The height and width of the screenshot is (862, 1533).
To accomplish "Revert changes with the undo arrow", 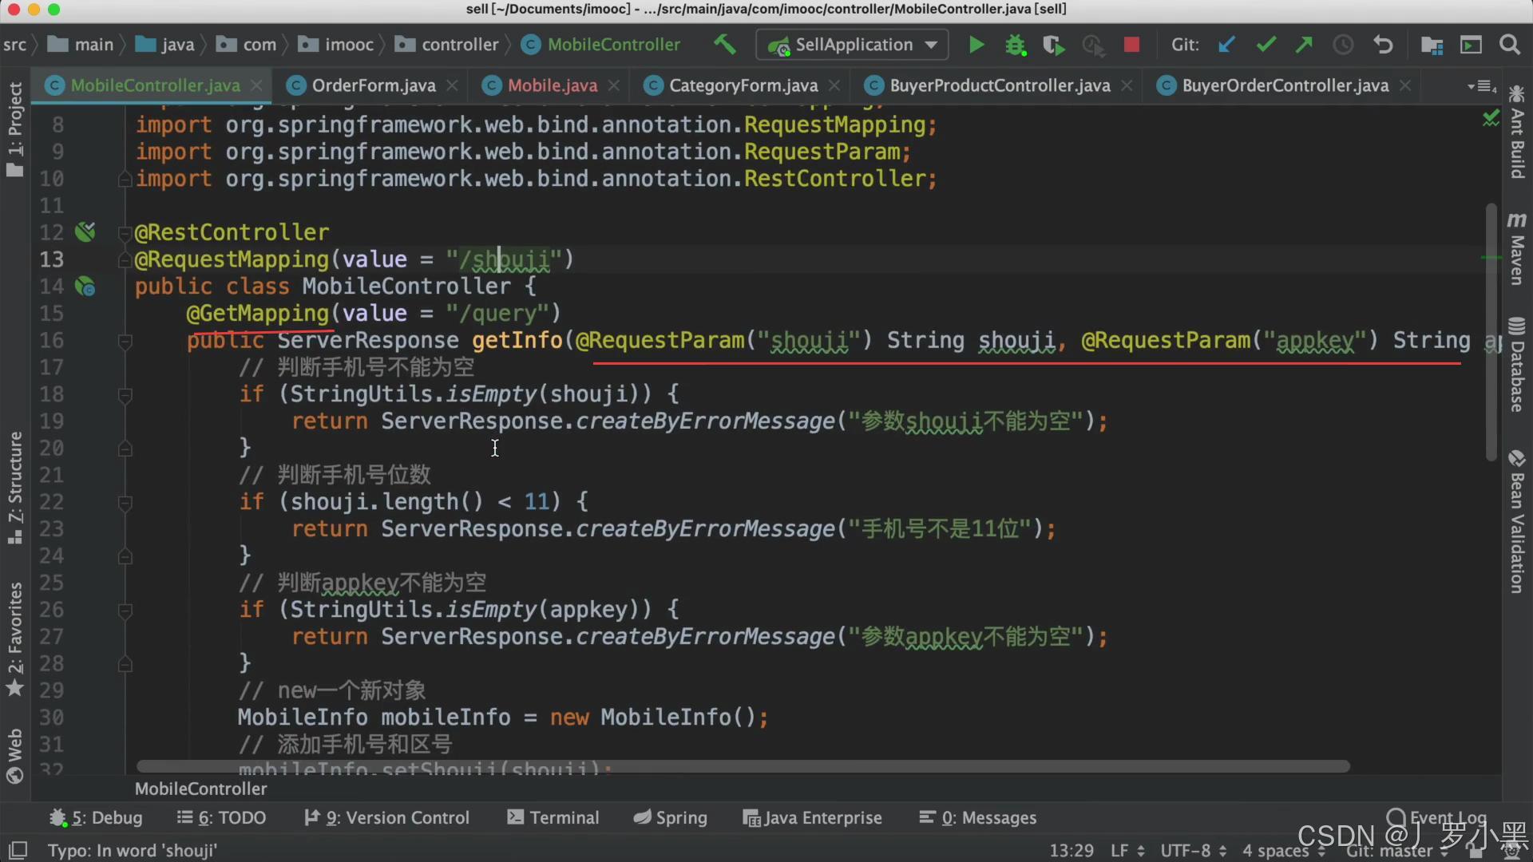I will coord(1383,45).
